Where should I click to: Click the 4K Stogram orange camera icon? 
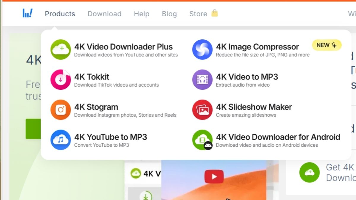click(61, 110)
